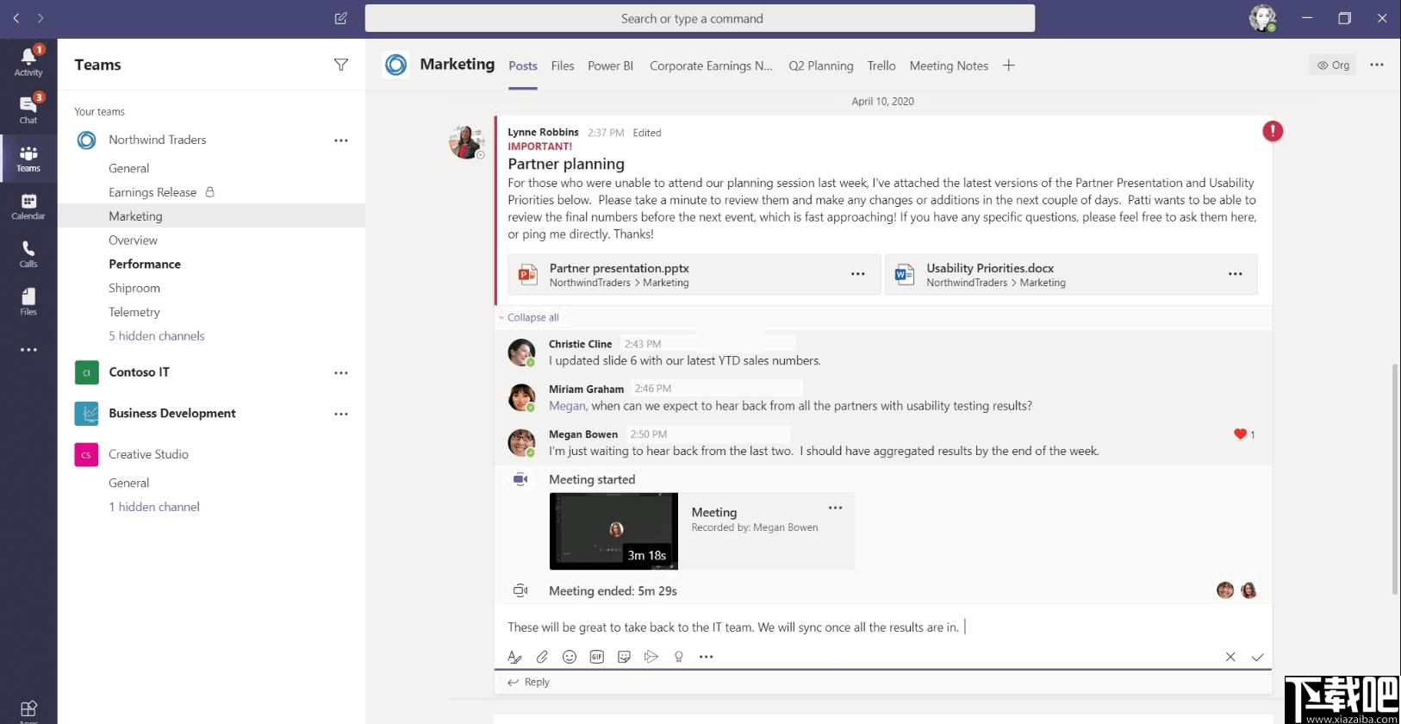Screen dimensions: 1401x724
Task: Click the Org visibility button
Action: 1333,65
